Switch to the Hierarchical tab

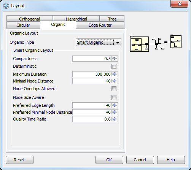[76, 19]
